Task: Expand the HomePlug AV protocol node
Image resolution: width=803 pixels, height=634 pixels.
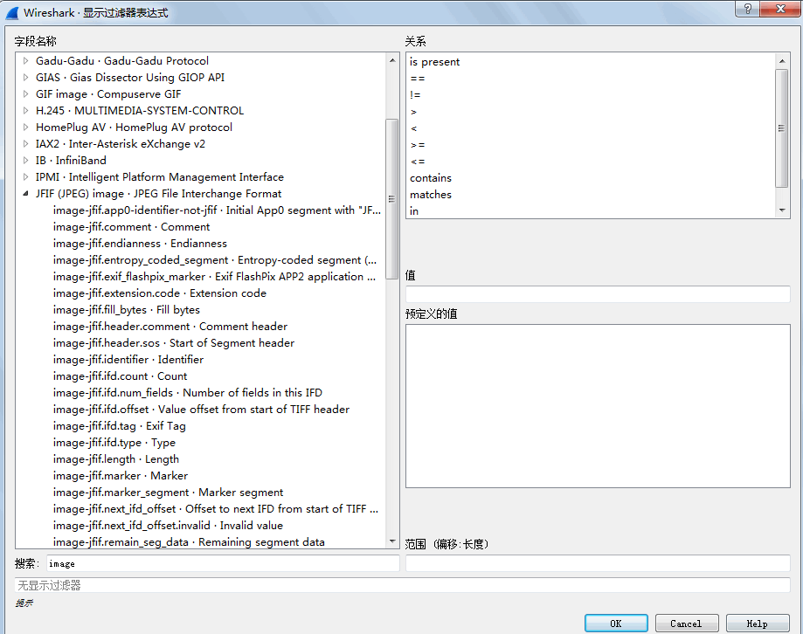Action: (25, 127)
